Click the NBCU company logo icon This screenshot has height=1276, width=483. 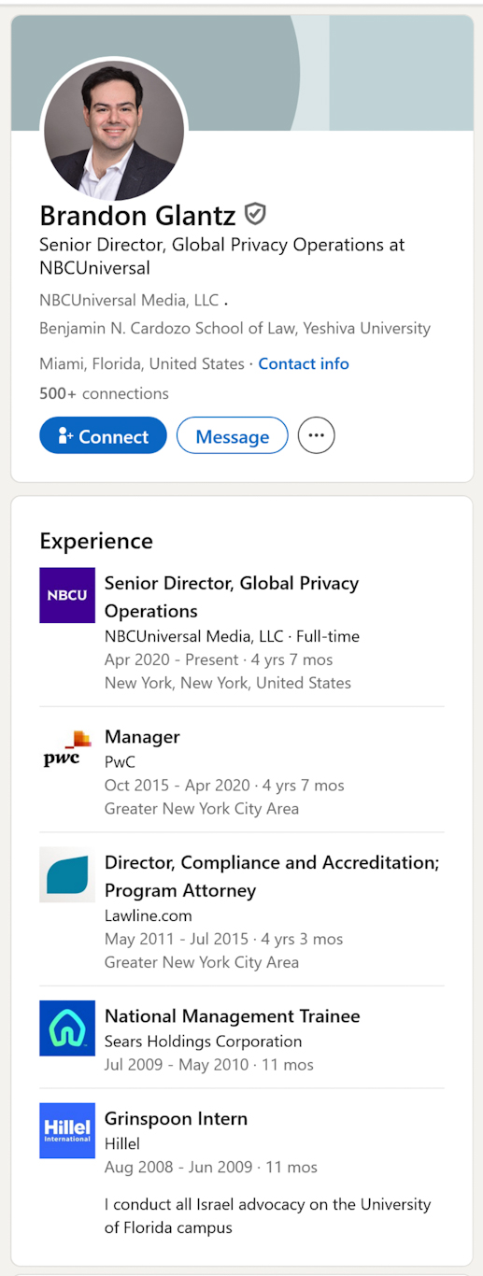tap(67, 595)
